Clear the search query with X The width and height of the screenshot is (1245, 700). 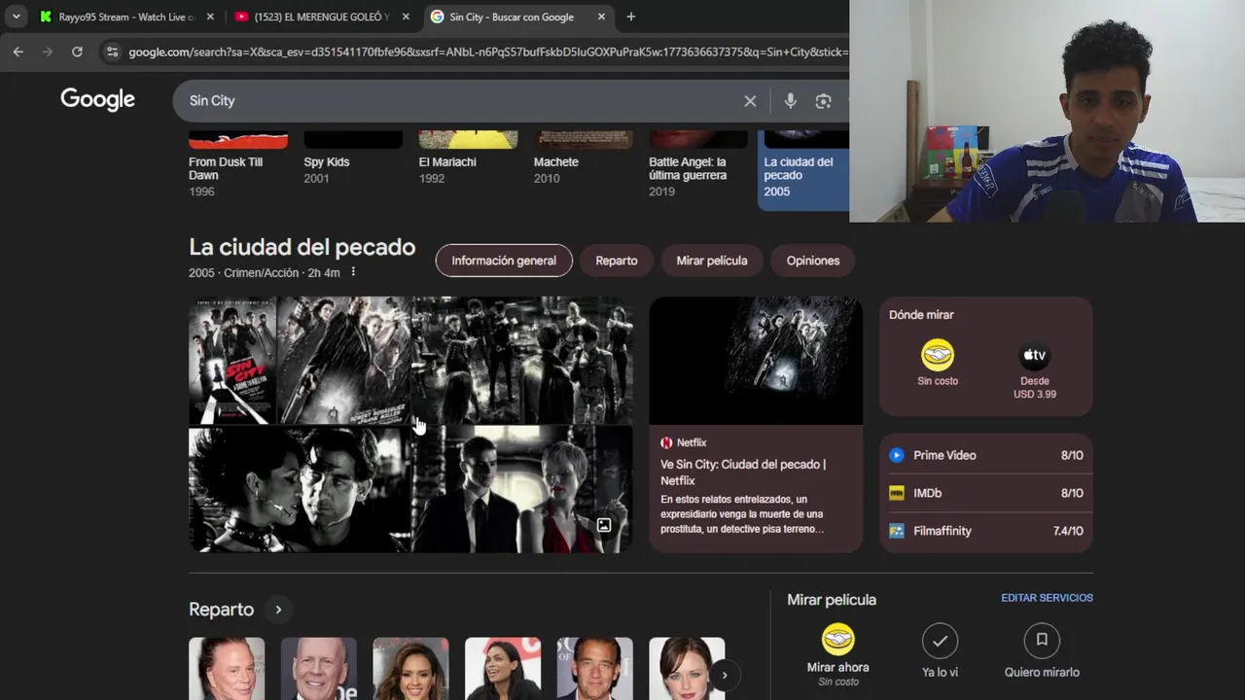click(750, 100)
